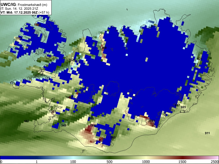Image resolution: width=219 pixels, height=164 pixels.
Task: Click the map value label '349'
Action: 64,125
